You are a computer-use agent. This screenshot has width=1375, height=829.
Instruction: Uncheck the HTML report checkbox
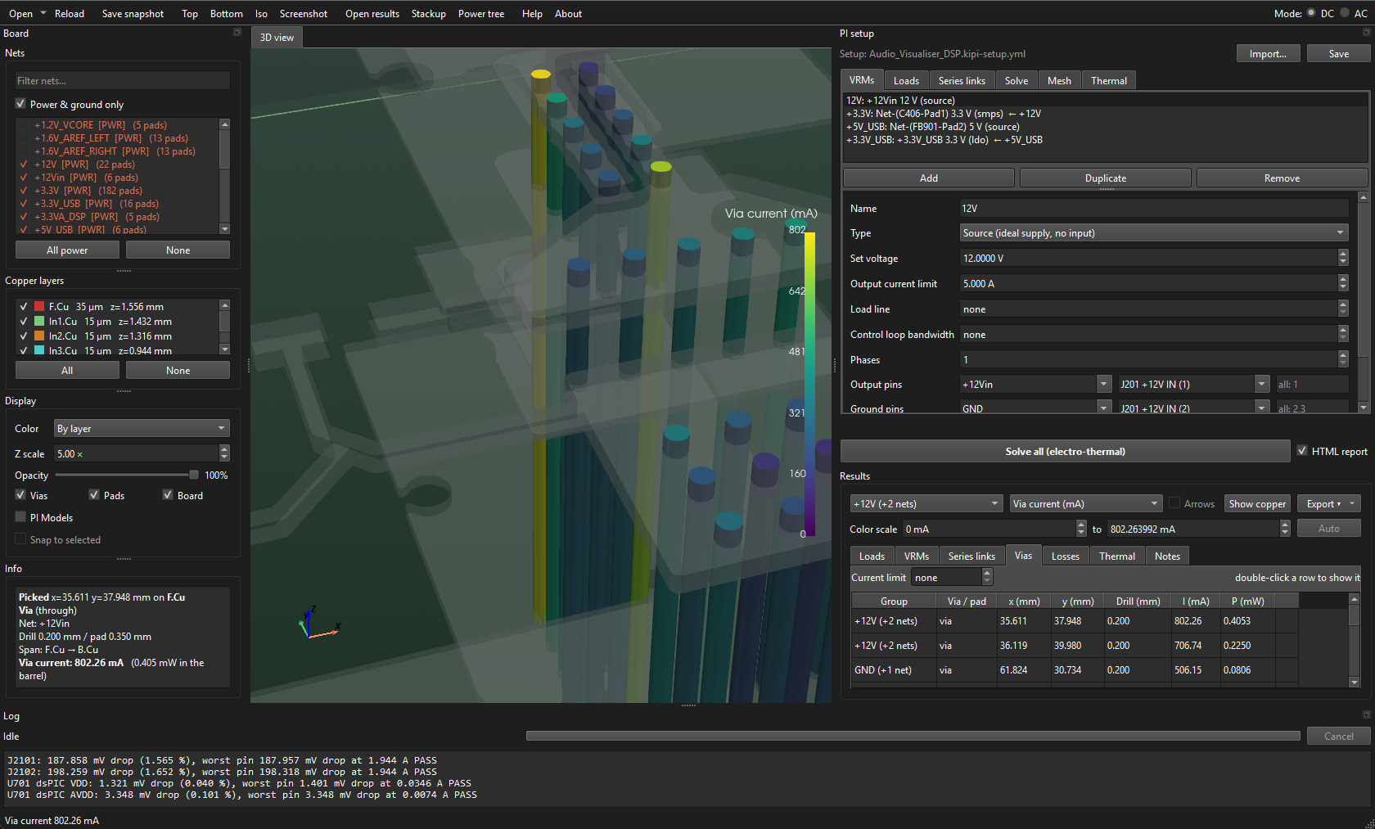tap(1302, 451)
